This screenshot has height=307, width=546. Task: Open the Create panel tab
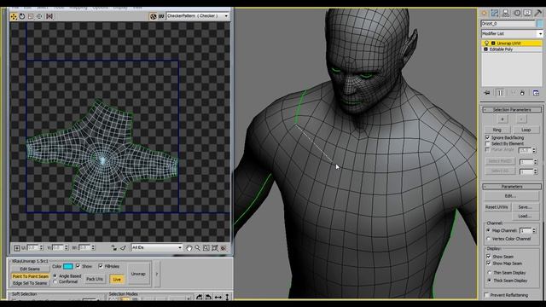pos(484,13)
